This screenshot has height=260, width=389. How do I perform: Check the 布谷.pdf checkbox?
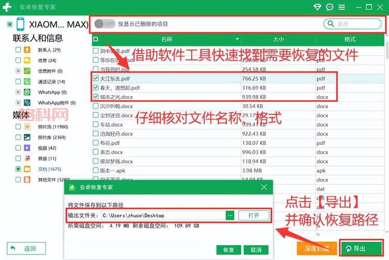96,143
